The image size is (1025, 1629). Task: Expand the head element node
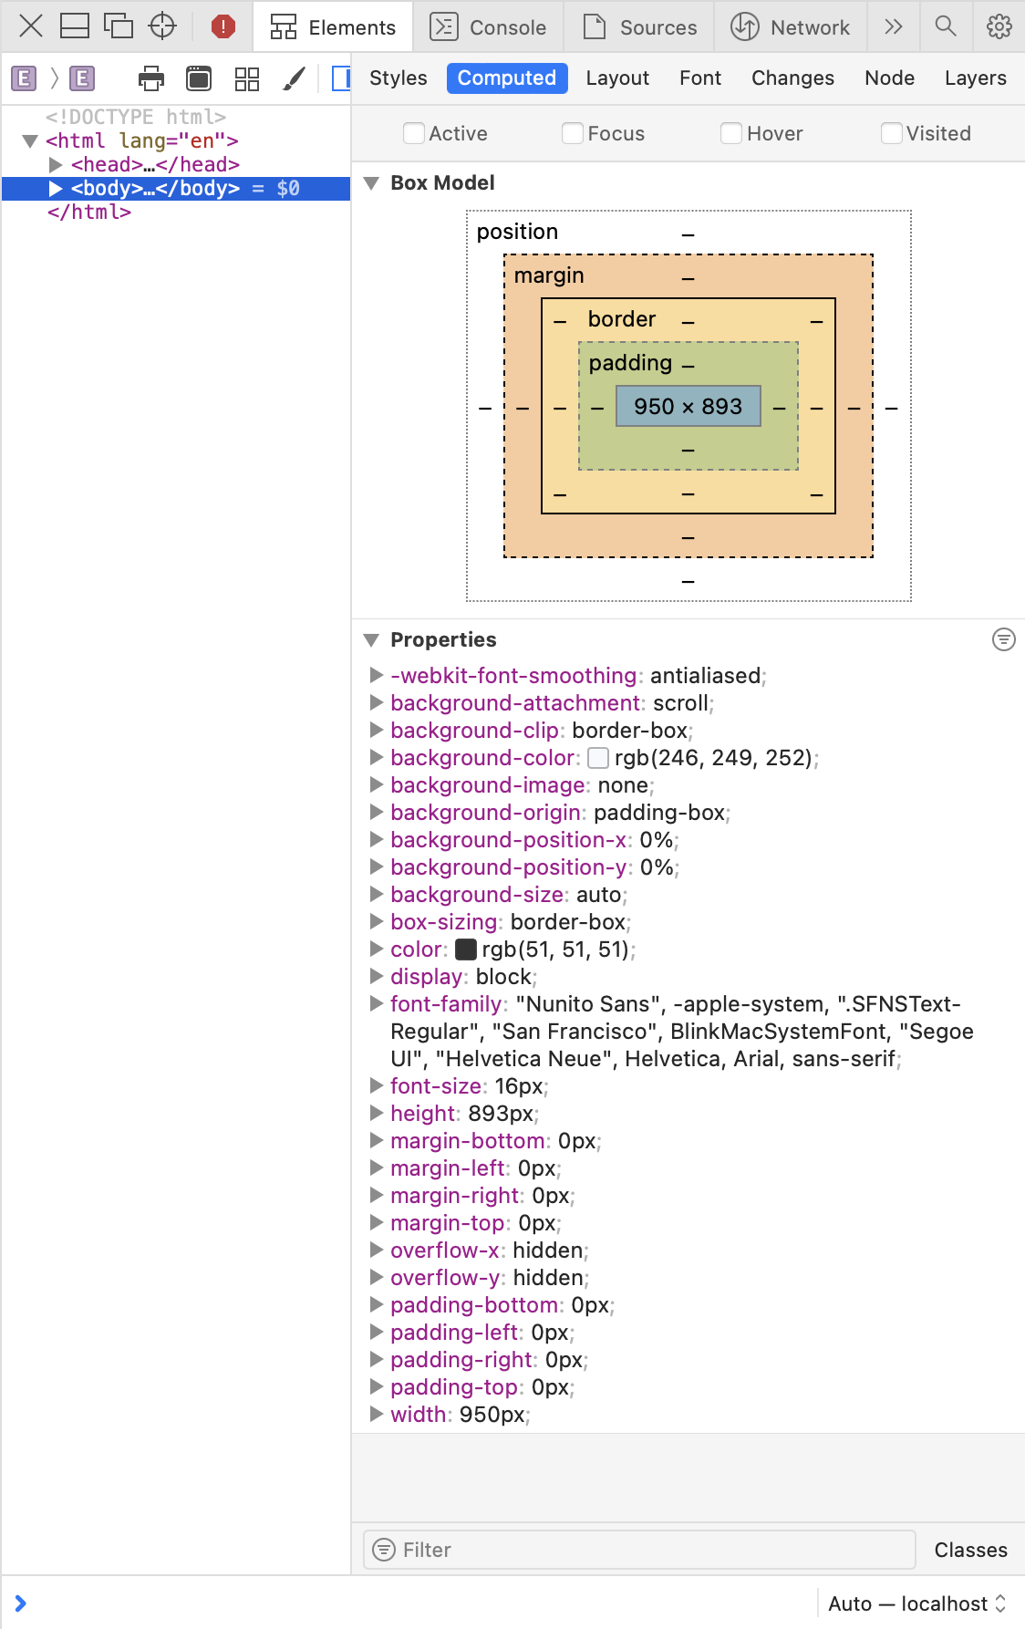point(56,165)
